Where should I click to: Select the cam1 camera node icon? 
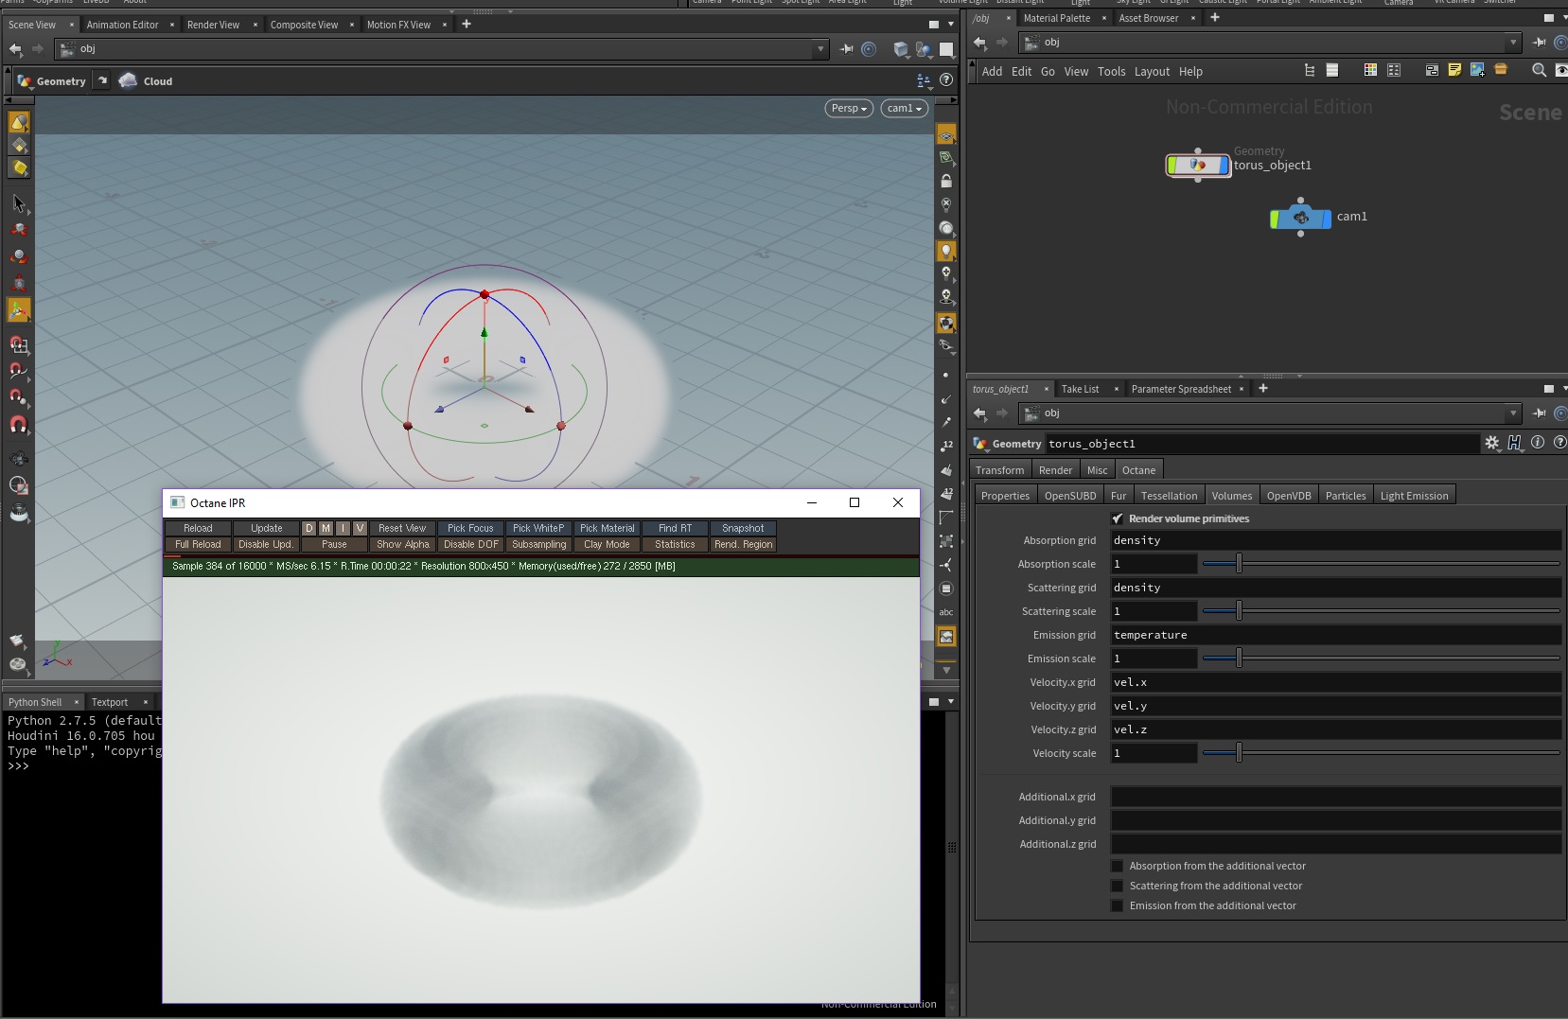pos(1300,218)
